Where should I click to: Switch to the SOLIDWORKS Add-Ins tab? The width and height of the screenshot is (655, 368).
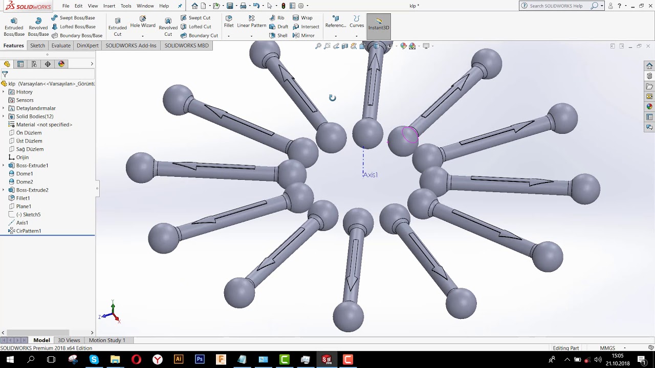pyautogui.click(x=131, y=45)
